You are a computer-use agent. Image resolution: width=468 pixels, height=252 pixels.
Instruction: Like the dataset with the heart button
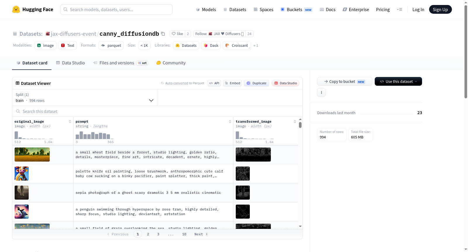[177, 34]
